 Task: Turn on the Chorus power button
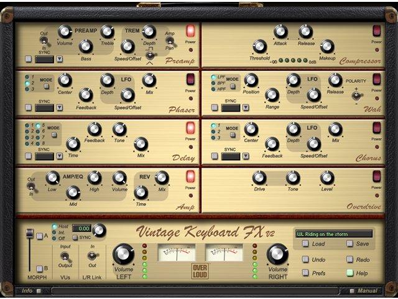coord(377,128)
